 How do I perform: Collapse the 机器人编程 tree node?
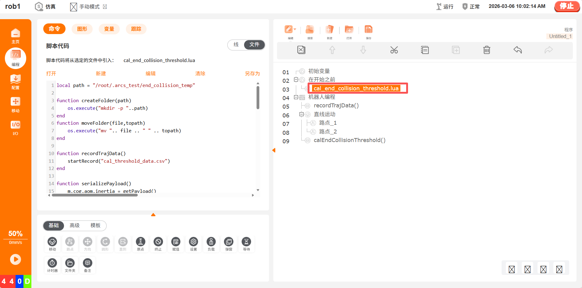[296, 97]
